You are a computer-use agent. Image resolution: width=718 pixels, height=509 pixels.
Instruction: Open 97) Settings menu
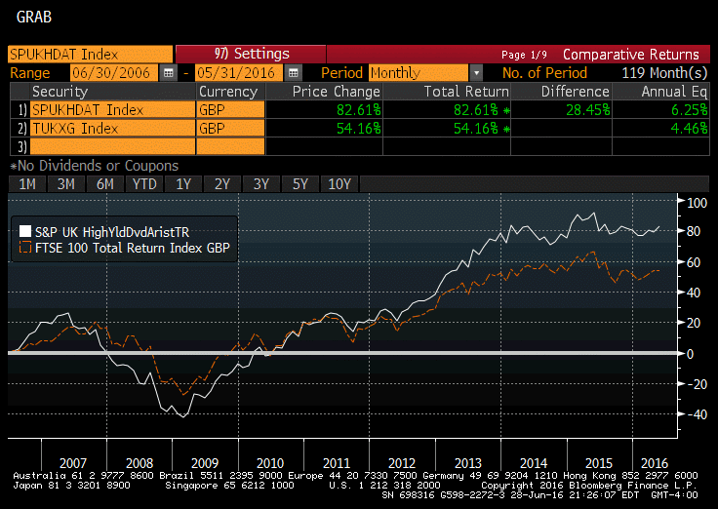pyautogui.click(x=251, y=54)
